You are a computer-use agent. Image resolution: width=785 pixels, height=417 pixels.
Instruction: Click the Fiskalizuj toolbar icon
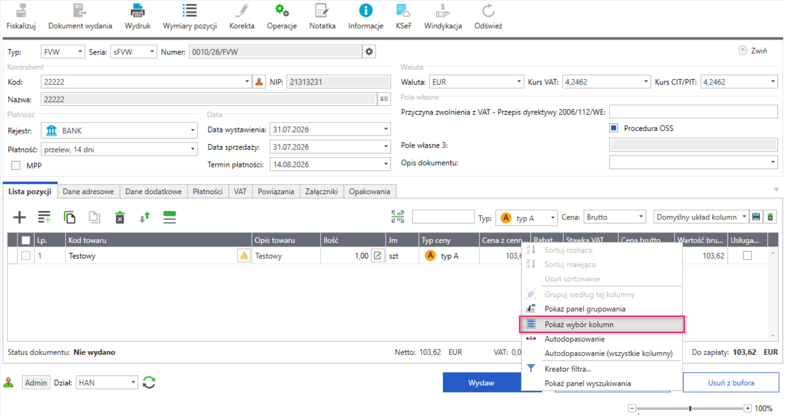point(21,10)
